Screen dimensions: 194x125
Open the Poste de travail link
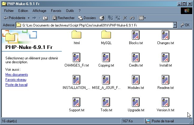click(x=16, y=85)
